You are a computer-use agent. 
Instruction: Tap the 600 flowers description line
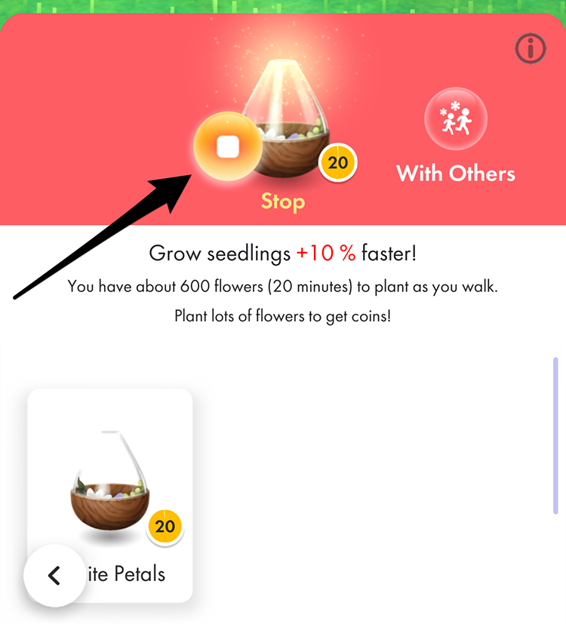282,287
